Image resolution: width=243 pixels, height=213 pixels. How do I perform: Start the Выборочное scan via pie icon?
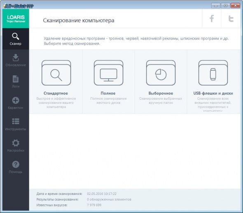point(161,73)
